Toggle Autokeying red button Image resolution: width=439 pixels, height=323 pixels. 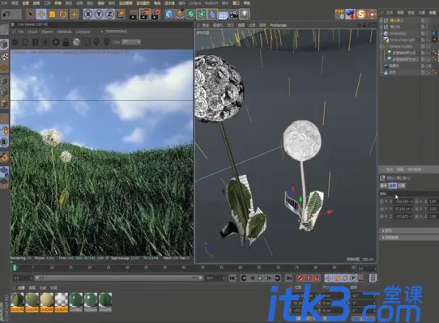click(x=309, y=278)
